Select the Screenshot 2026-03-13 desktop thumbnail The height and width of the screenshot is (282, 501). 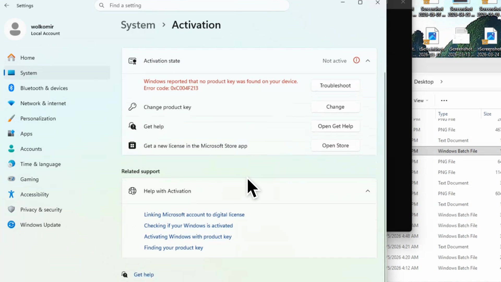pos(461,42)
